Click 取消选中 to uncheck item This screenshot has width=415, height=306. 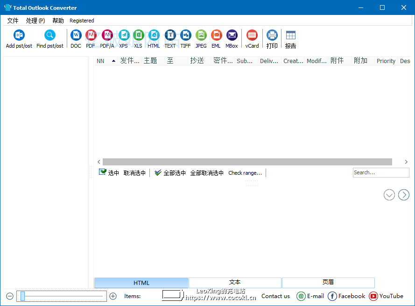[135, 173]
